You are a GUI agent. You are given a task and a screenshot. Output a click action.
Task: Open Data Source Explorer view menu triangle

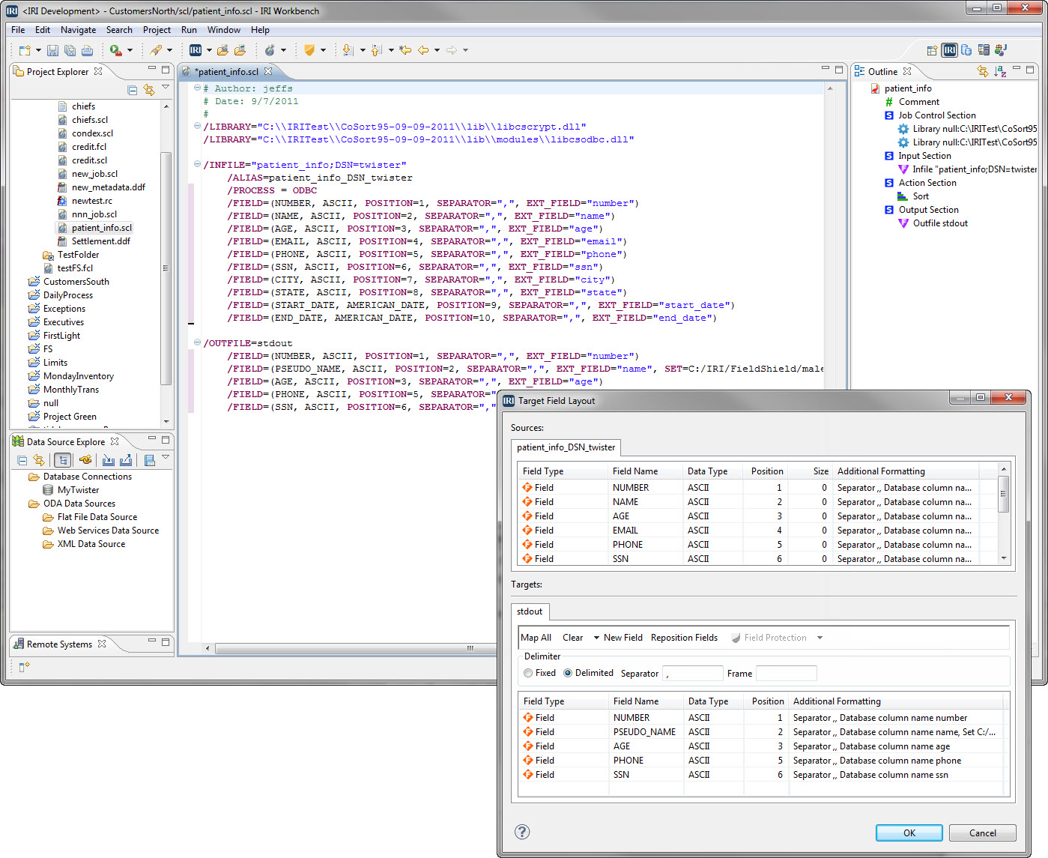pos(166,456)
